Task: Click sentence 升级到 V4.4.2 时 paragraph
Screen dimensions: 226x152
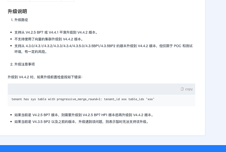Action: pyautogui.click(x=45, y=77)
